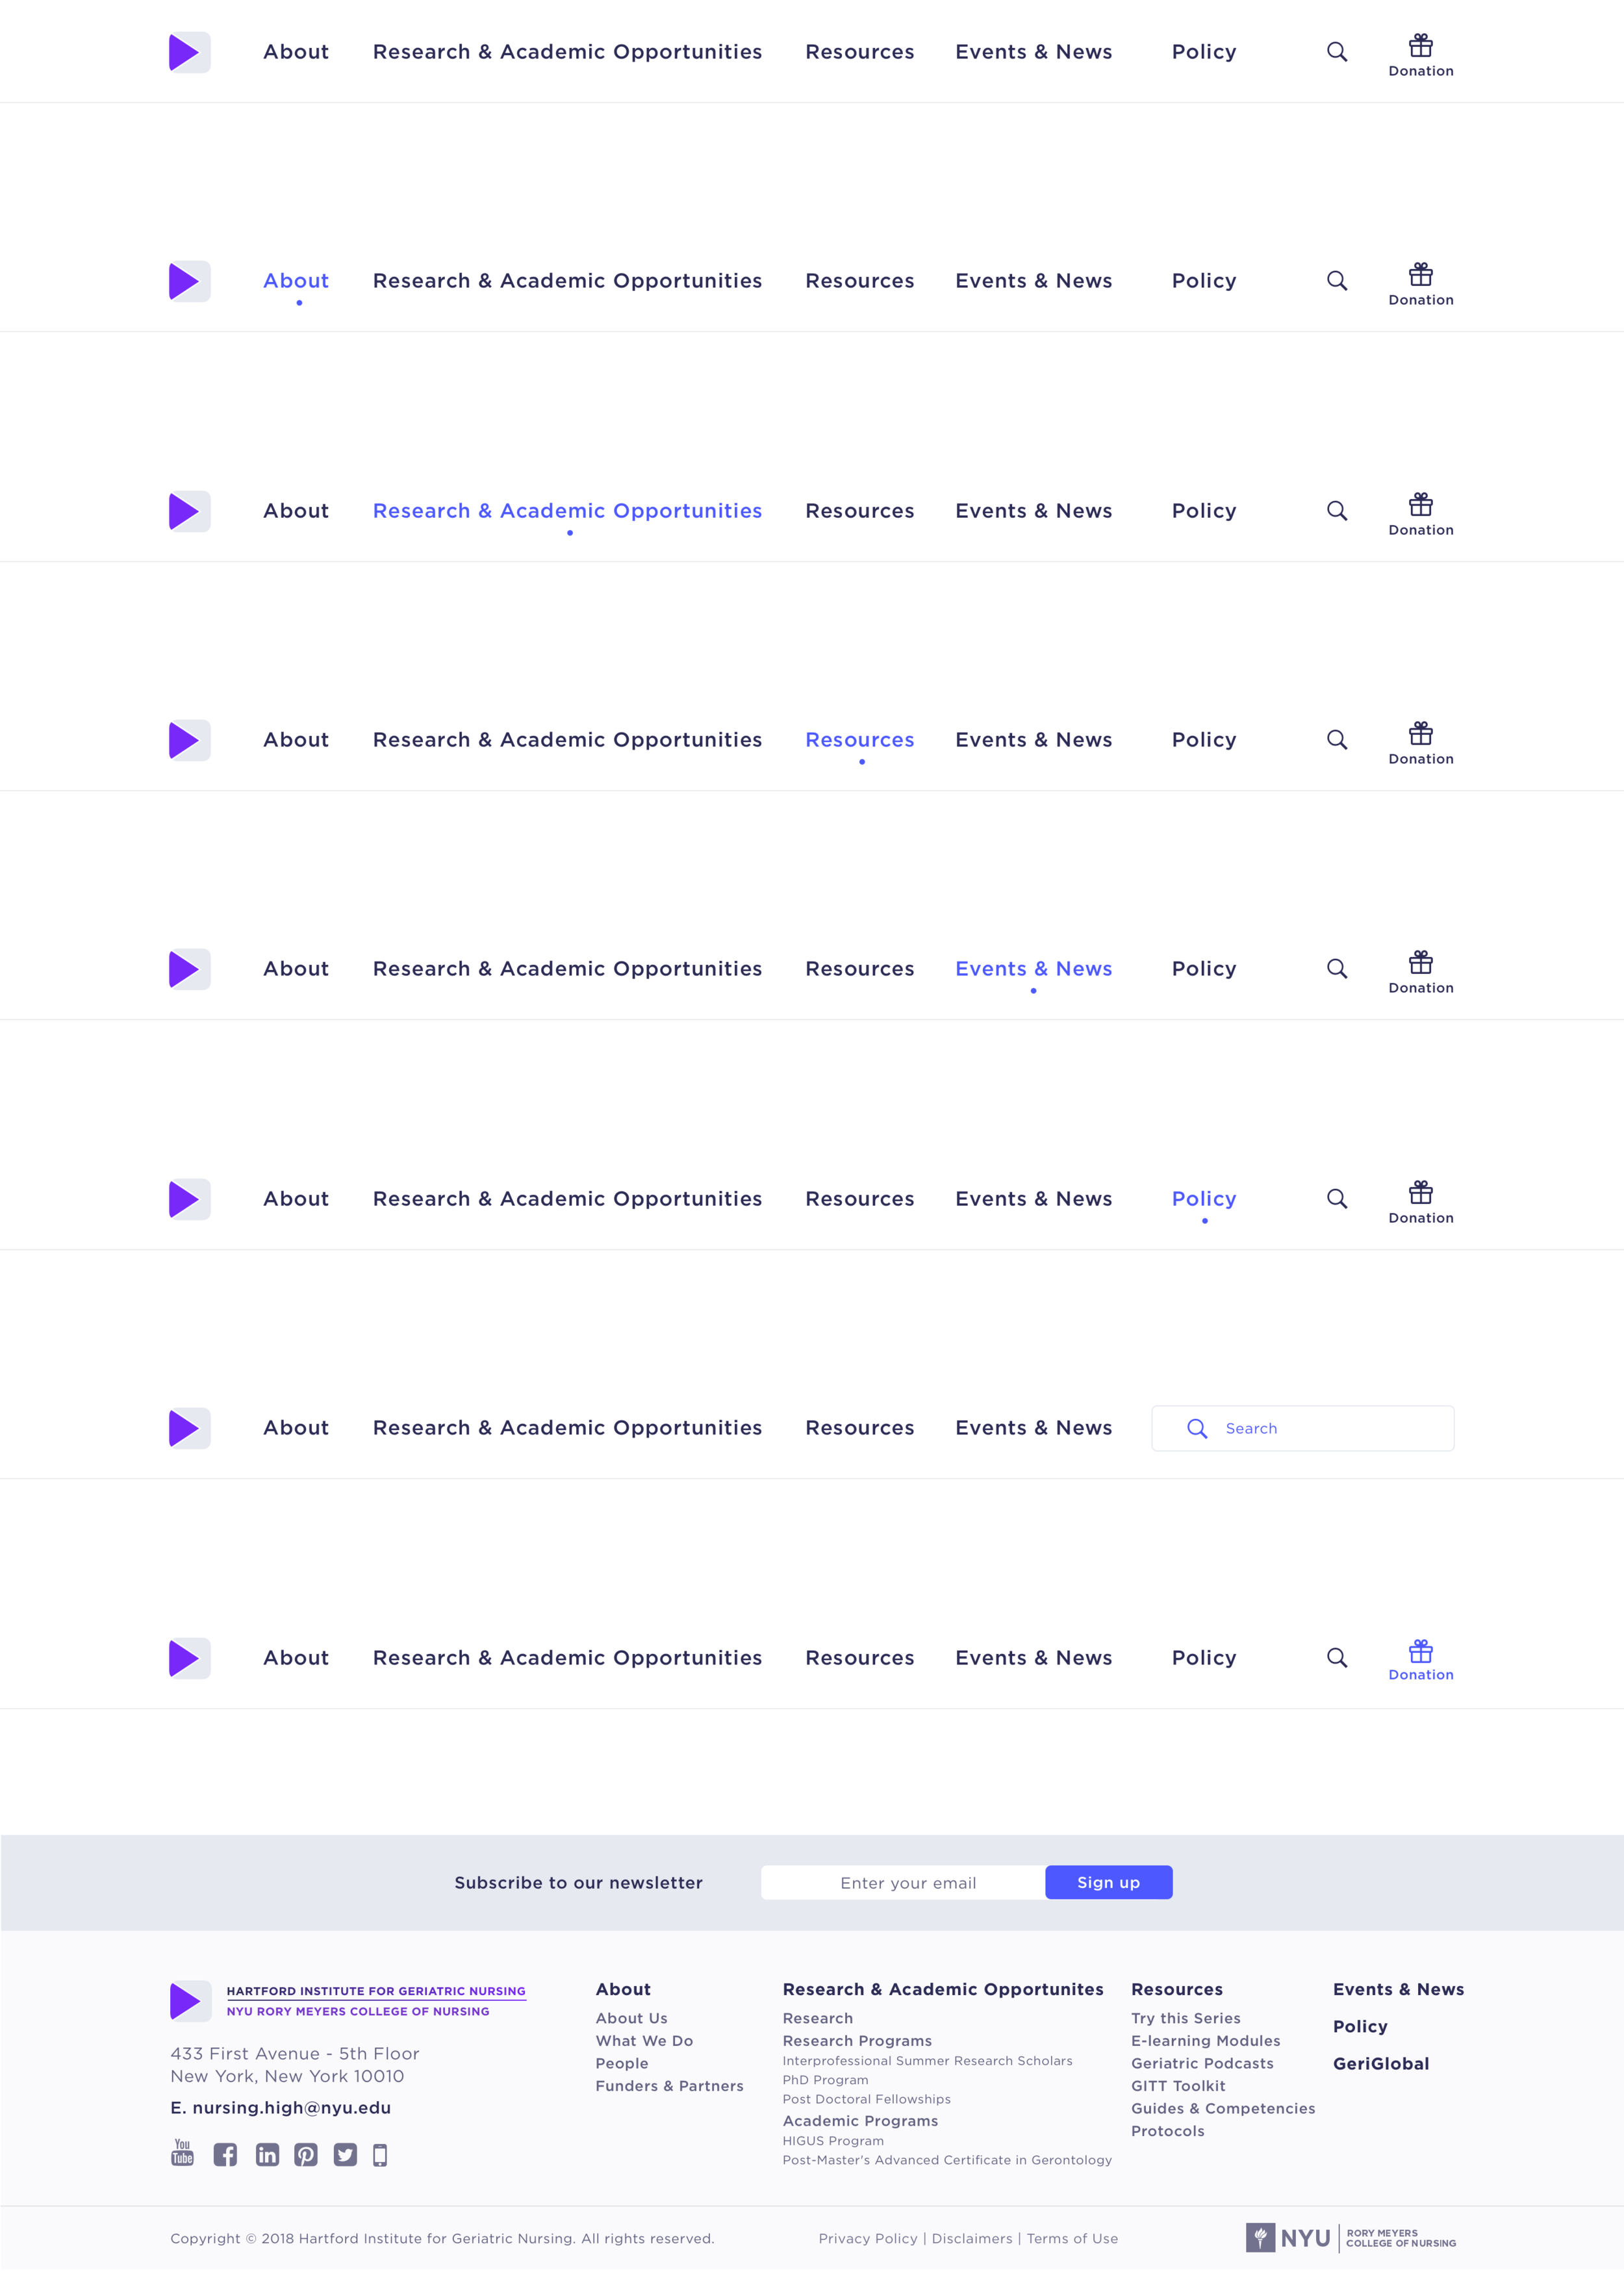Click the blue Research & Academic Opportunities item
Viewport: 1624px width, 2294px height.
567,511
